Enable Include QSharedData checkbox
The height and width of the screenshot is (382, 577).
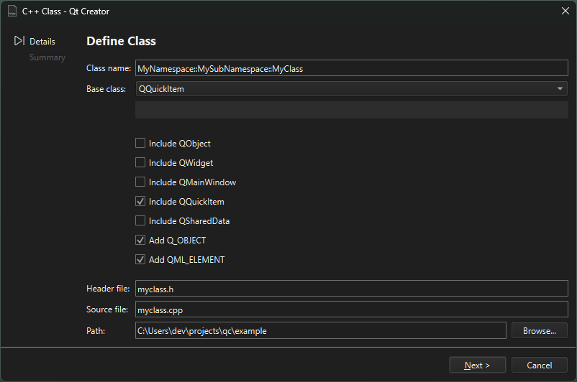(140, 221)
